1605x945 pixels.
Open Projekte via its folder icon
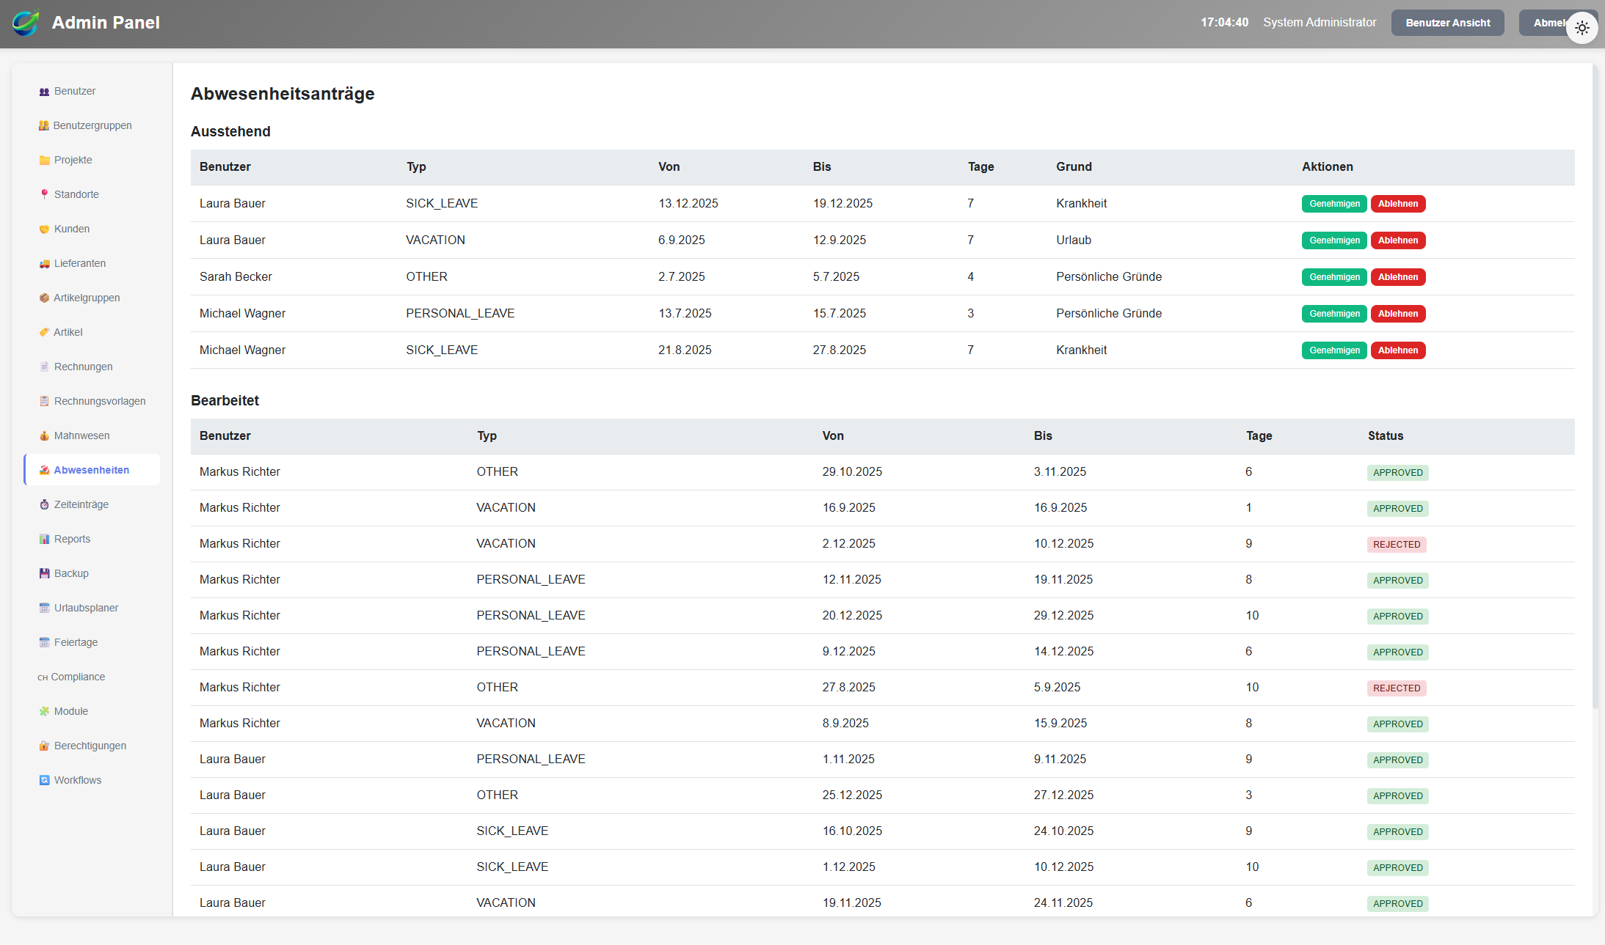[44, 161]
